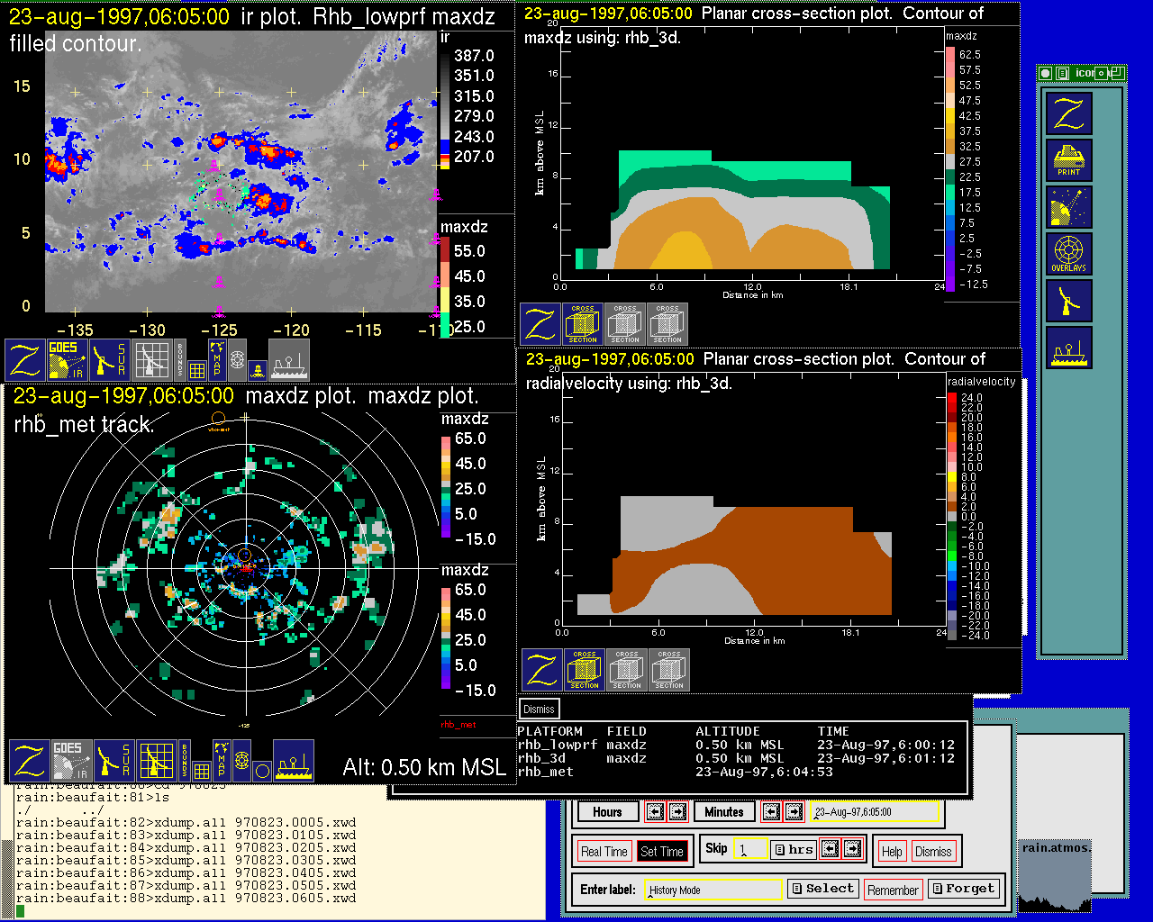This screenshot has width=1153, height=922.
Task: Step the Hours value back with left arrow
Action: pos(655,812)
